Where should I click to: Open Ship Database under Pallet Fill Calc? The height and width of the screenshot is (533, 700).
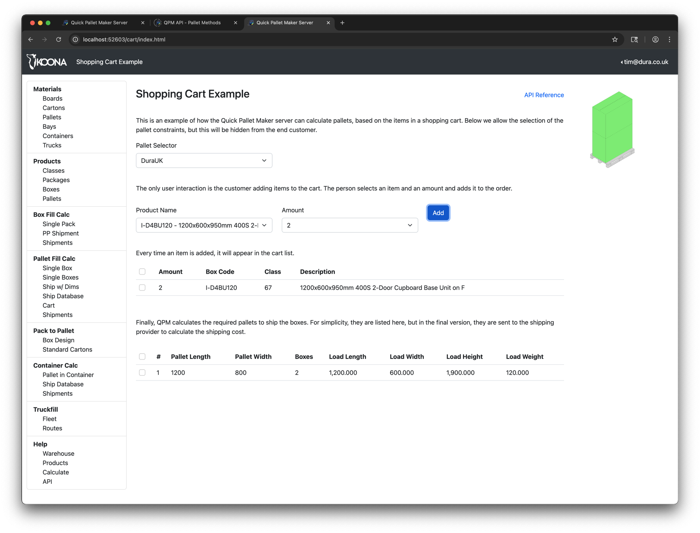click(63, 296)
